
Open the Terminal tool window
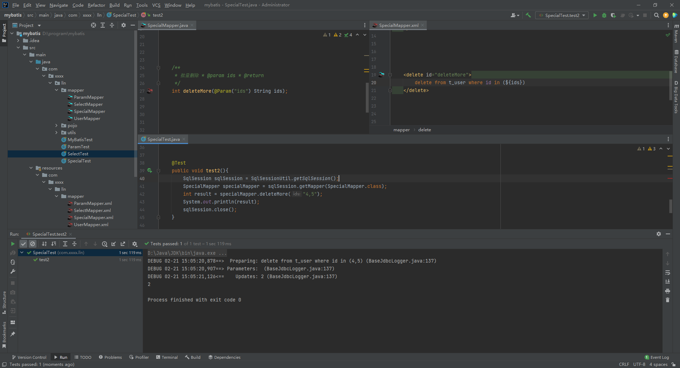pos(167,357)
